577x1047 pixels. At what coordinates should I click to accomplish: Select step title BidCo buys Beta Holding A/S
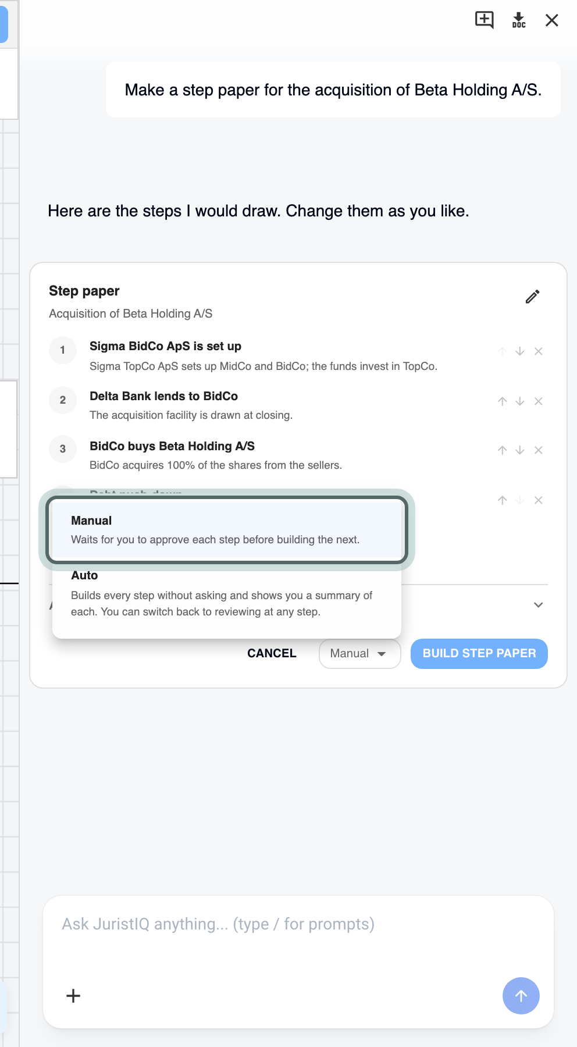point(172,446)
